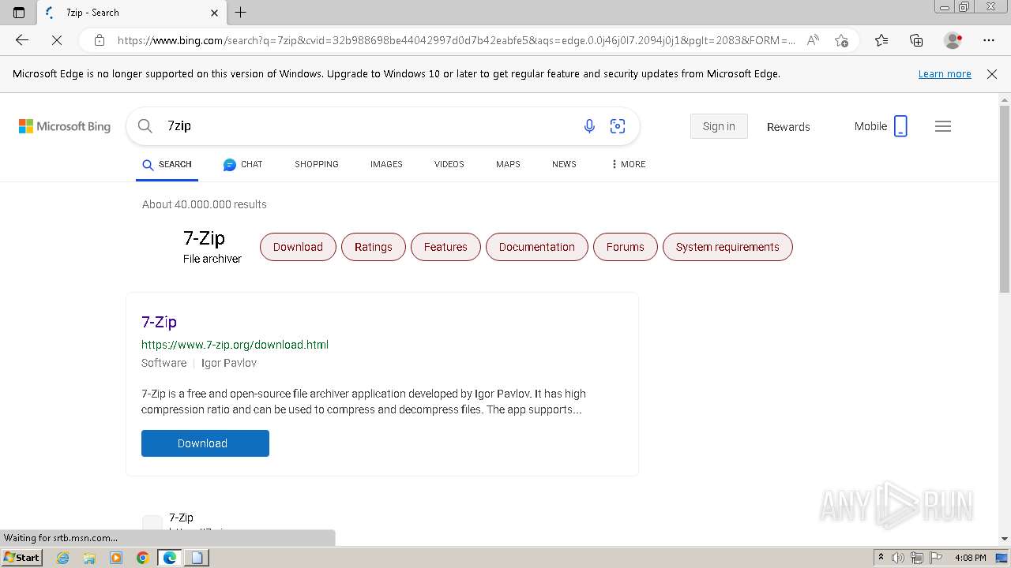Click the 'Forums' filter chip
The width and height of the screenshot is (1011, 568).
[x=625, y=247]
